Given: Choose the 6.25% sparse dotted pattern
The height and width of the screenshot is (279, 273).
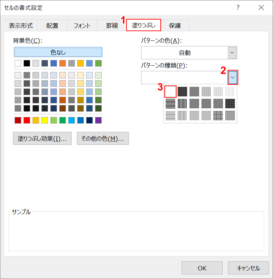Looking at the screenshot, I should point(230,91).
